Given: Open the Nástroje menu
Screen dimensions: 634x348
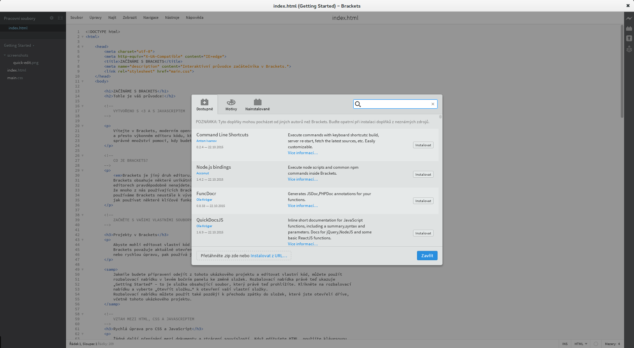Looking at the screenshot, I should [172, 17].
